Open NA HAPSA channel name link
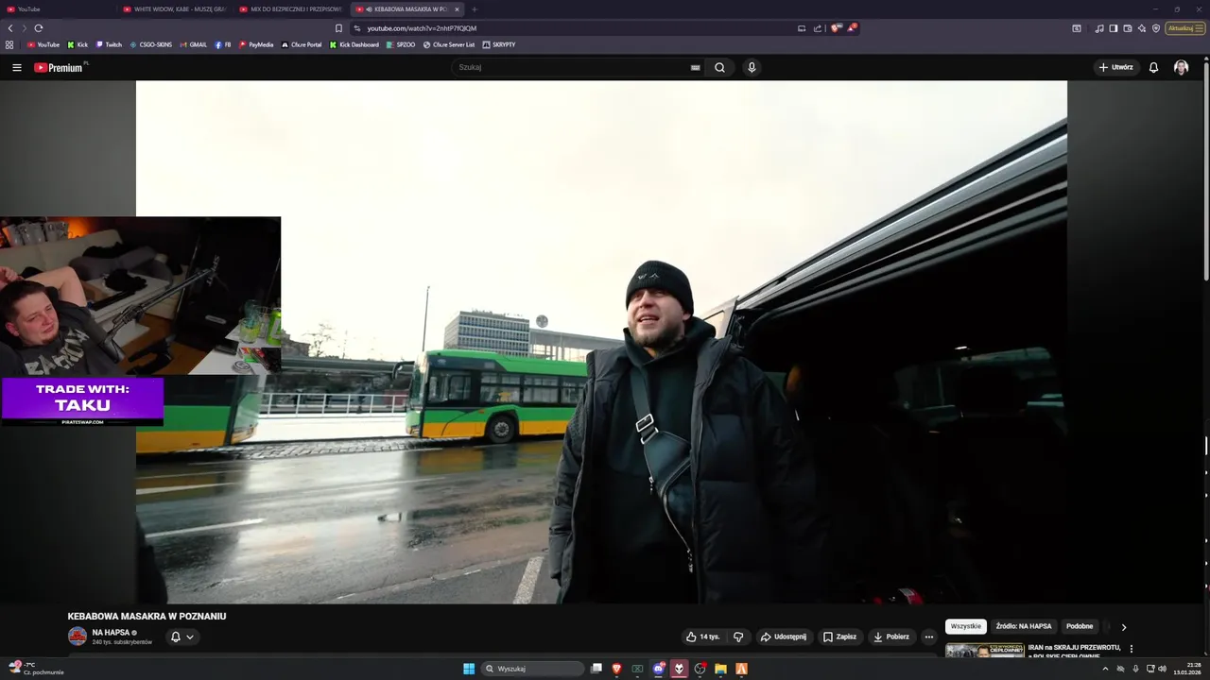The image size is (1210, 680). tap(111, 632)
